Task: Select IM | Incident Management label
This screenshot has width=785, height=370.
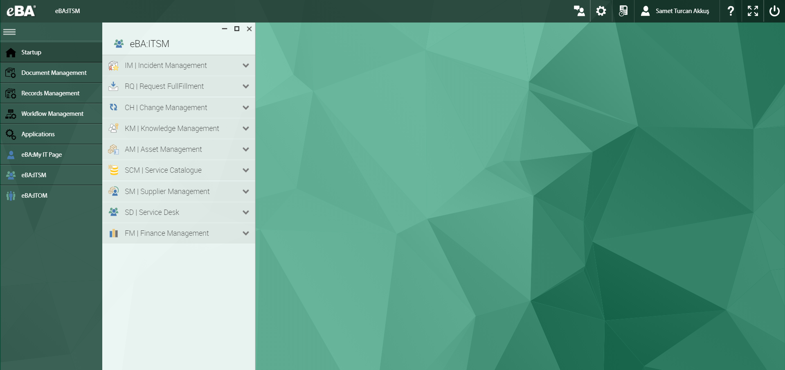Action: (x=166, y=65)
